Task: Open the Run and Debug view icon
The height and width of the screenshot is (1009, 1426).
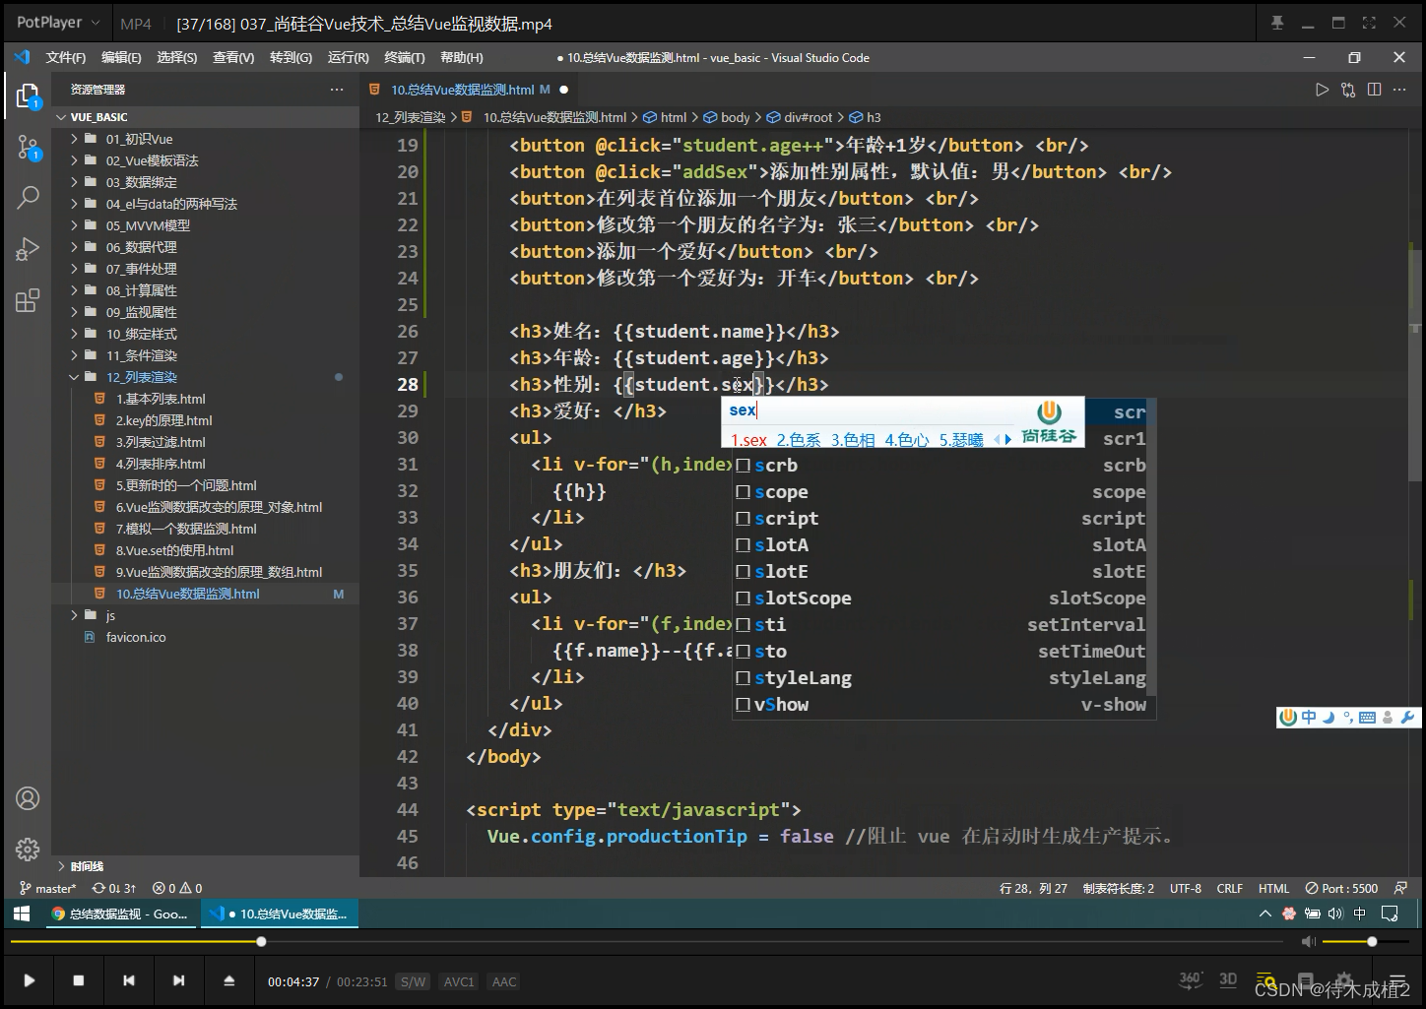Action: pyautogui.click(x=28, y=249)
